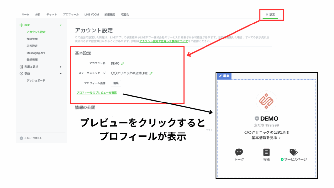Edit account name DEMO with pencil icon
The width and height of the screenshot is (334, 188).
pos(123,63)
